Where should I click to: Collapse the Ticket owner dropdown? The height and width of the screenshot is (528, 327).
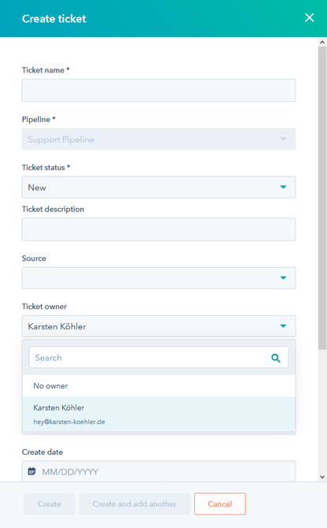(x=159, y=326)
